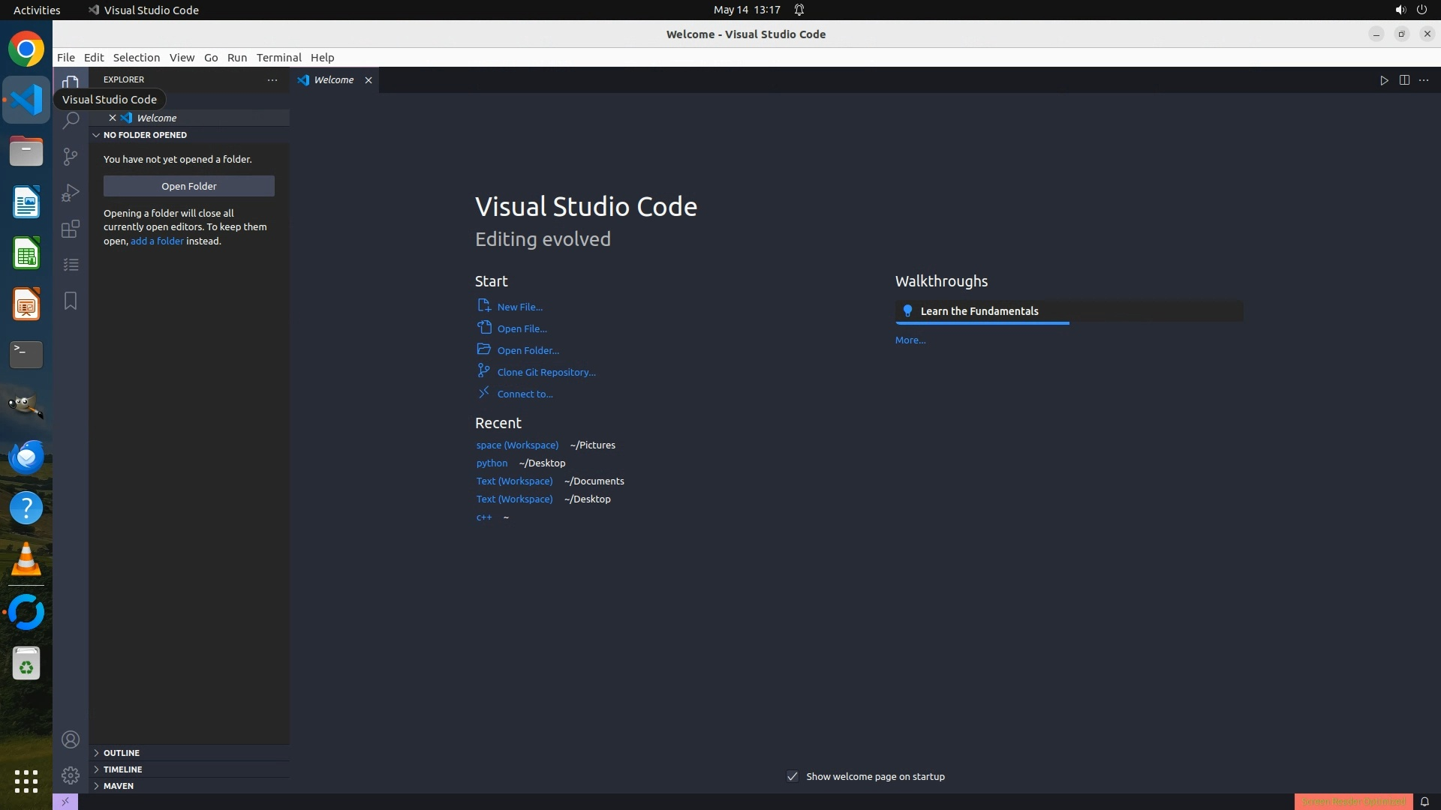Open the Bookmarks icon in activity bar

71,301
